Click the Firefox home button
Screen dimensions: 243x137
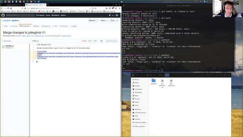11,8
